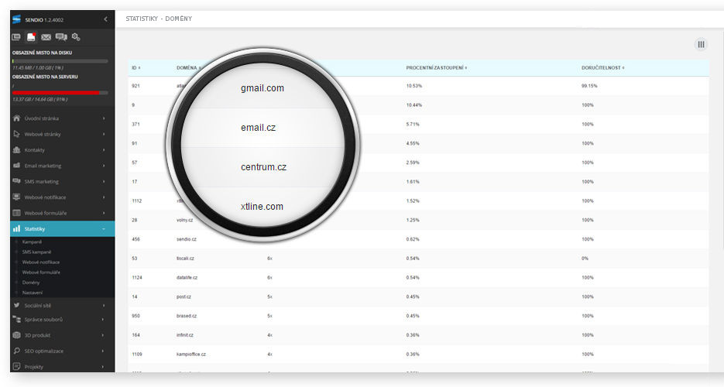Select the kampioffice.cz domain cell
The width and height of the screenshot is (724, 387).
191,354
